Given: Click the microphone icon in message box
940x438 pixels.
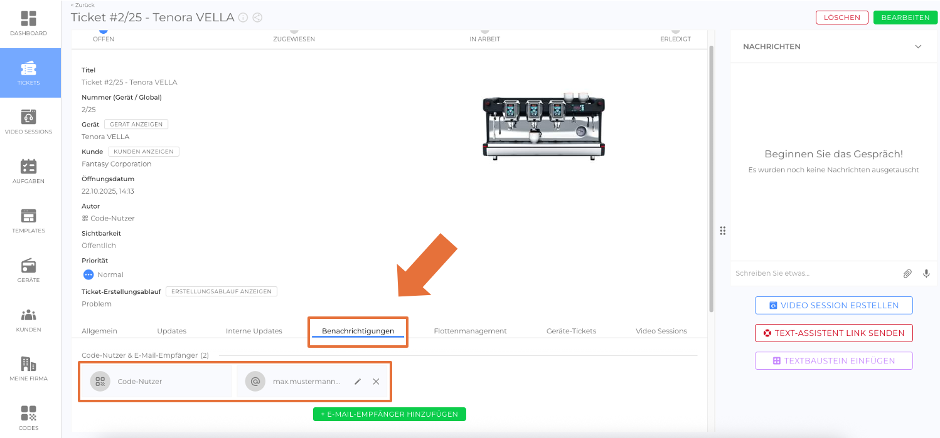Looking at the screenshot, I should (926, 274).
